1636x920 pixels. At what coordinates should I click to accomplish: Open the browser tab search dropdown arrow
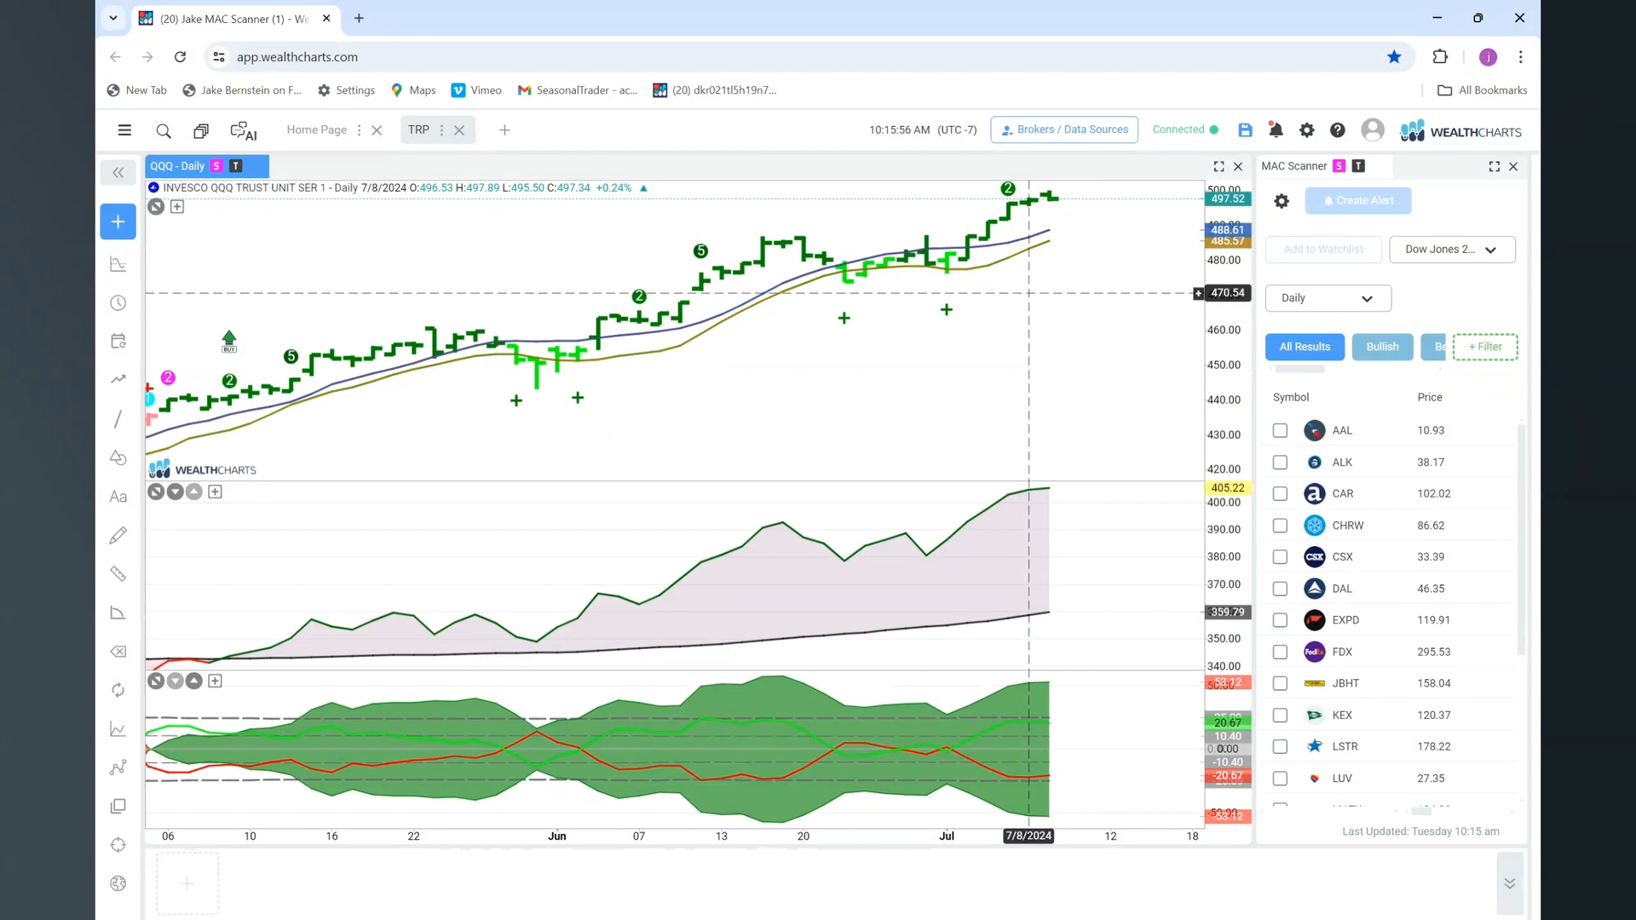pyautogui.click(x=112, y=18)
